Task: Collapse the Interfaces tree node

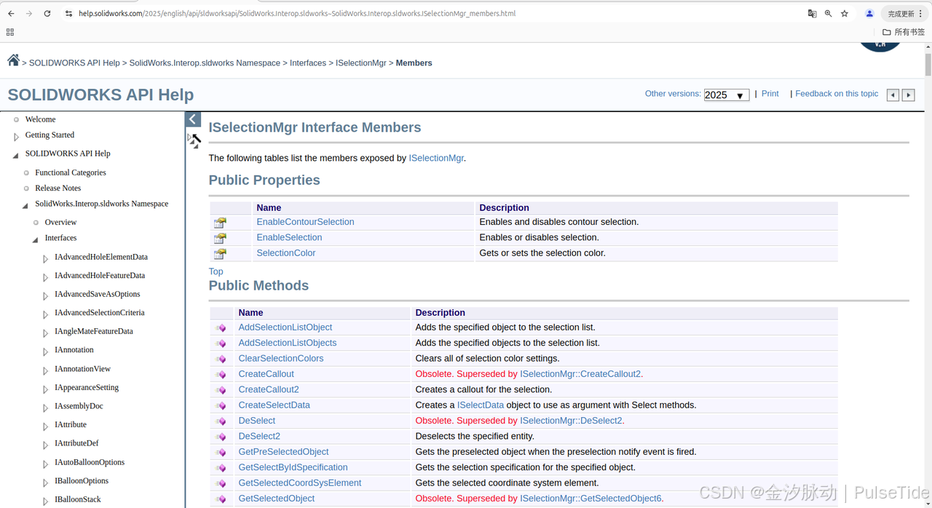Action: tap(36, 239)
